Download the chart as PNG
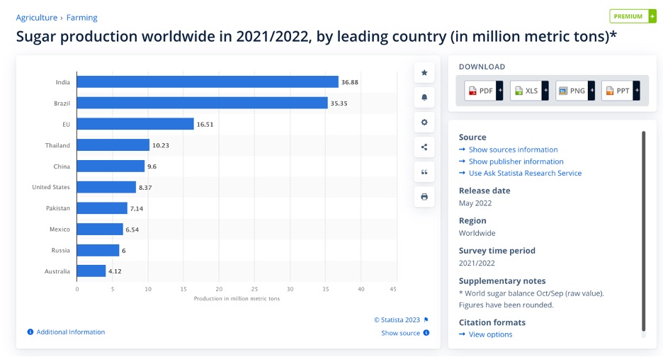The height and width of the screenshot is (357, 663). [575, 91]
